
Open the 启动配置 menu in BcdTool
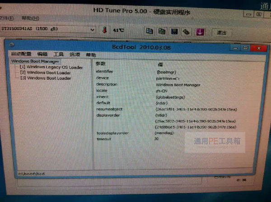point(21,54)
